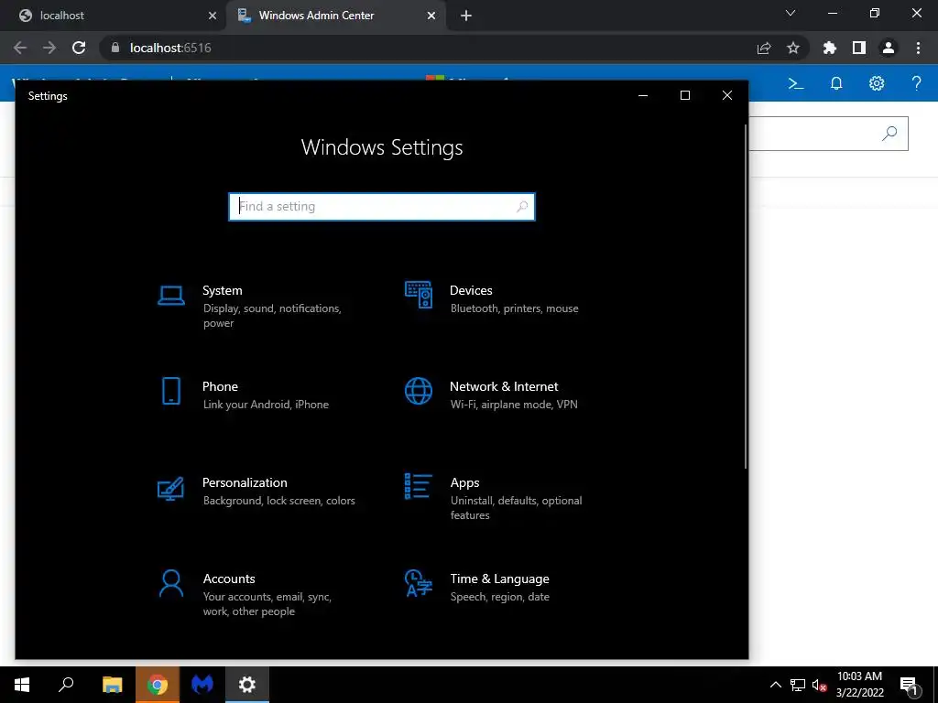938x703 pixels.
Task: Click Chrome icon on taskbar
Action: tap(157, 685)
